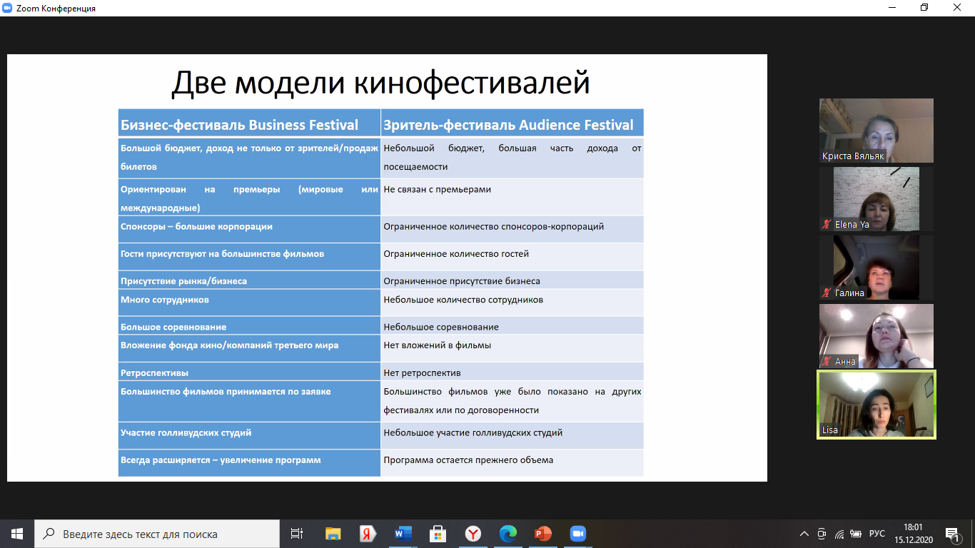The width and height of the screenshot is (975, 548).
Task: Select the Zoom icon on the taskbar
Action: [x=577, y=534]
